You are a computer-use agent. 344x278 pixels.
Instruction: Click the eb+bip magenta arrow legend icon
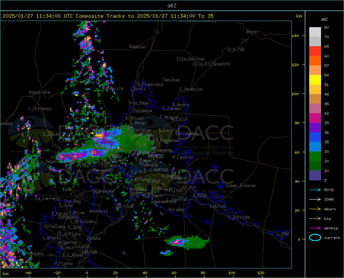(x=315, y=228)
